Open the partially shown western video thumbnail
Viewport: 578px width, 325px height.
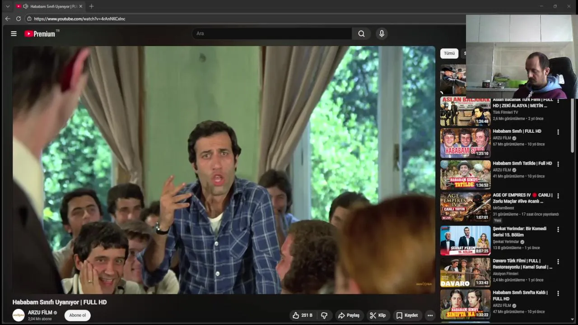click(x=453, y=79)
